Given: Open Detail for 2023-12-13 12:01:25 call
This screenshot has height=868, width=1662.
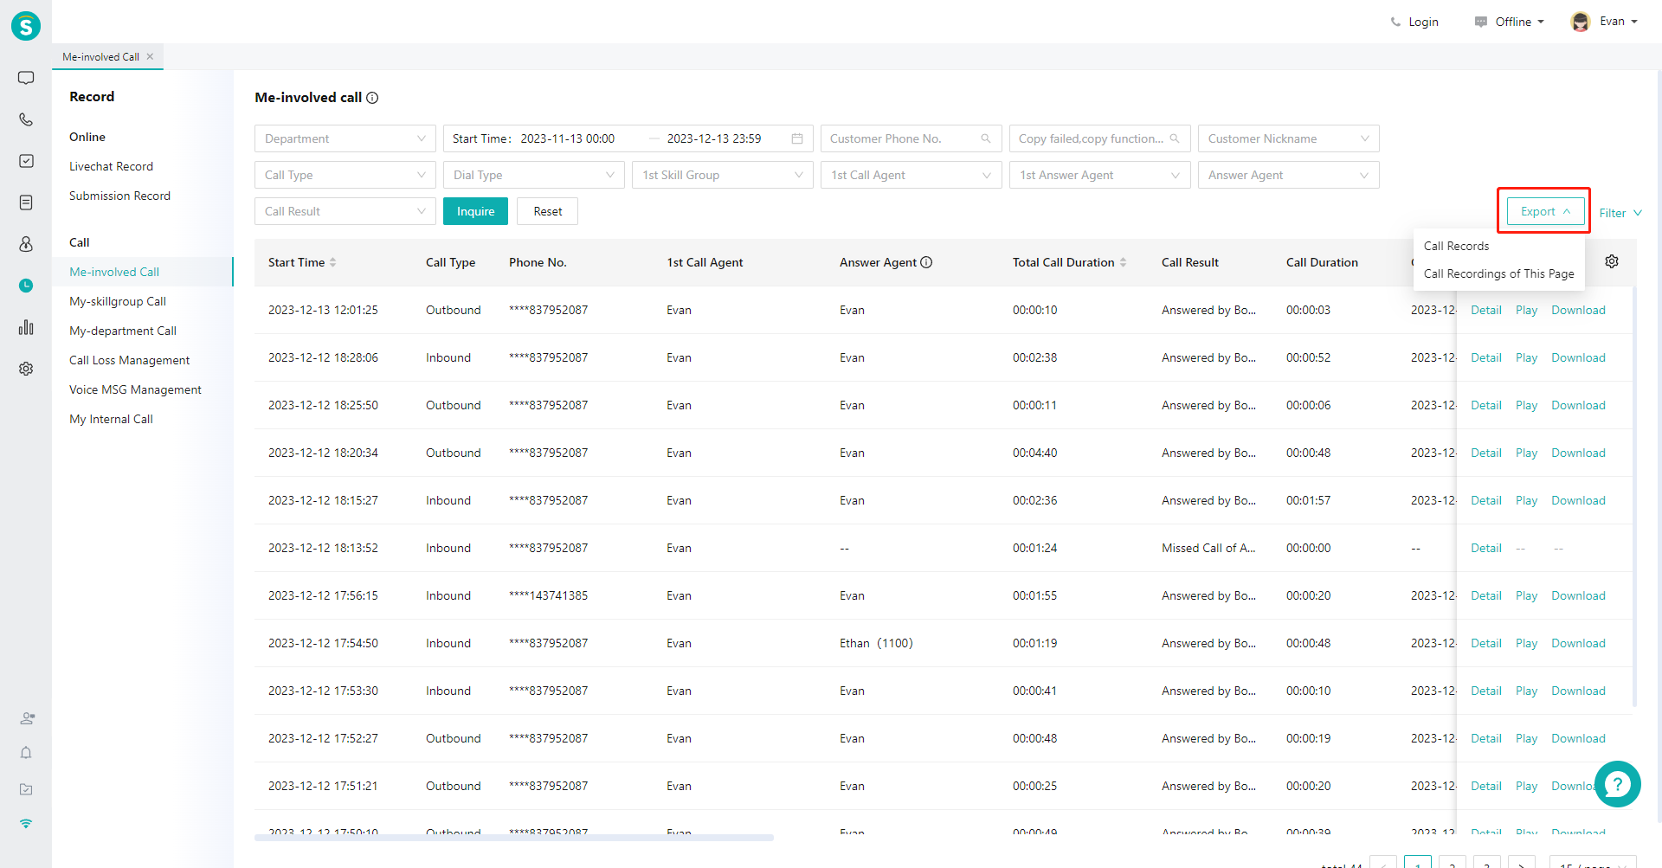Looking at the screenshot, I should point(1485,310).
